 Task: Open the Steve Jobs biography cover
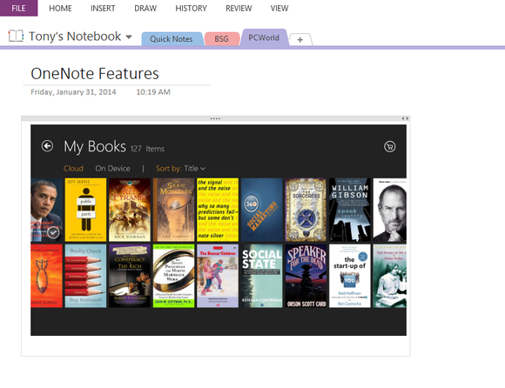(390, 210)
